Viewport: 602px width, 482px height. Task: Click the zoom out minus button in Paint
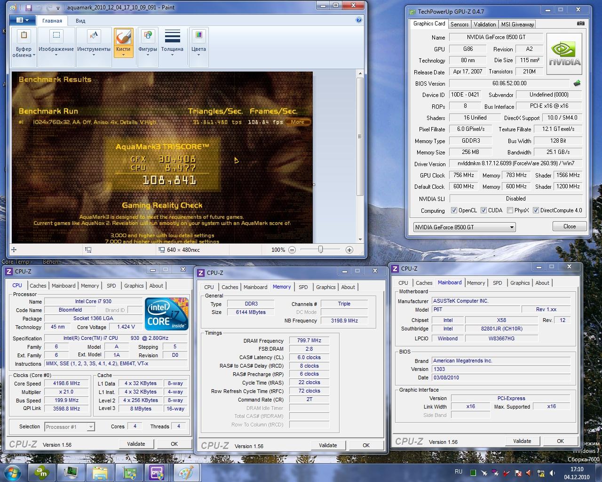click(x=292, y=250)
